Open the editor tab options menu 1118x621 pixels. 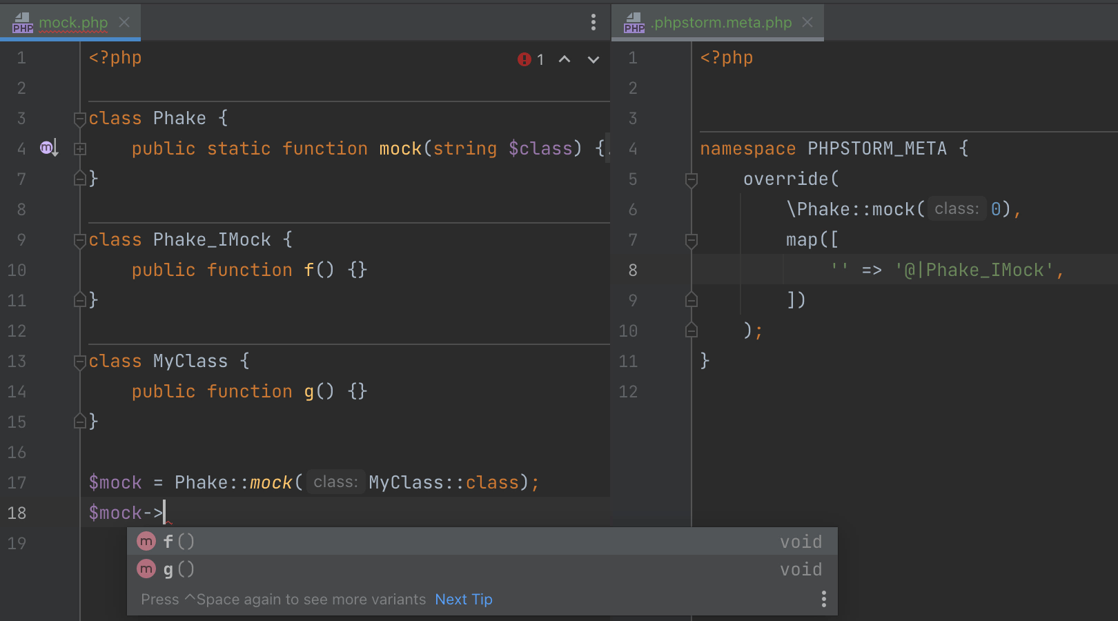(593, 23)
